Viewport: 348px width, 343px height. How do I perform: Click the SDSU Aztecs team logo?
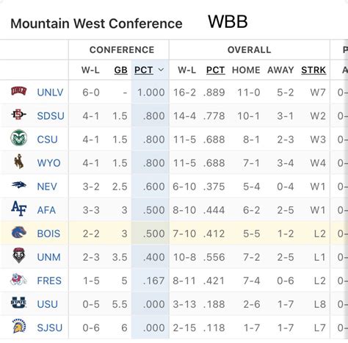[x=18, y=115]
